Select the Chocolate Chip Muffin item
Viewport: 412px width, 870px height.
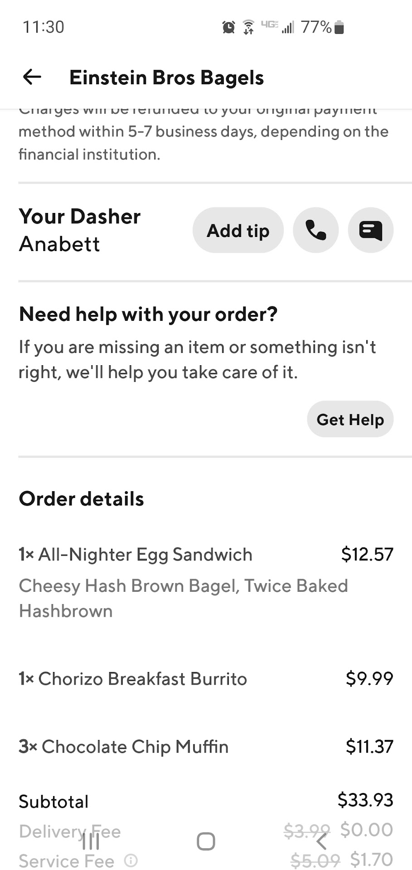pos(135,747)
